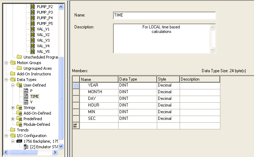Click tree panel scroll up arrow
The height and width of the screenshot is (157, 254).
[61, 7]
